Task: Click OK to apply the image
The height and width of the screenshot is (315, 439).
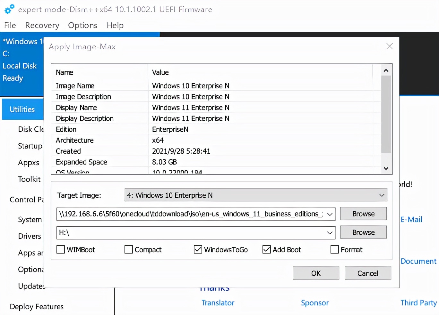Action: (x=315, y=273)
